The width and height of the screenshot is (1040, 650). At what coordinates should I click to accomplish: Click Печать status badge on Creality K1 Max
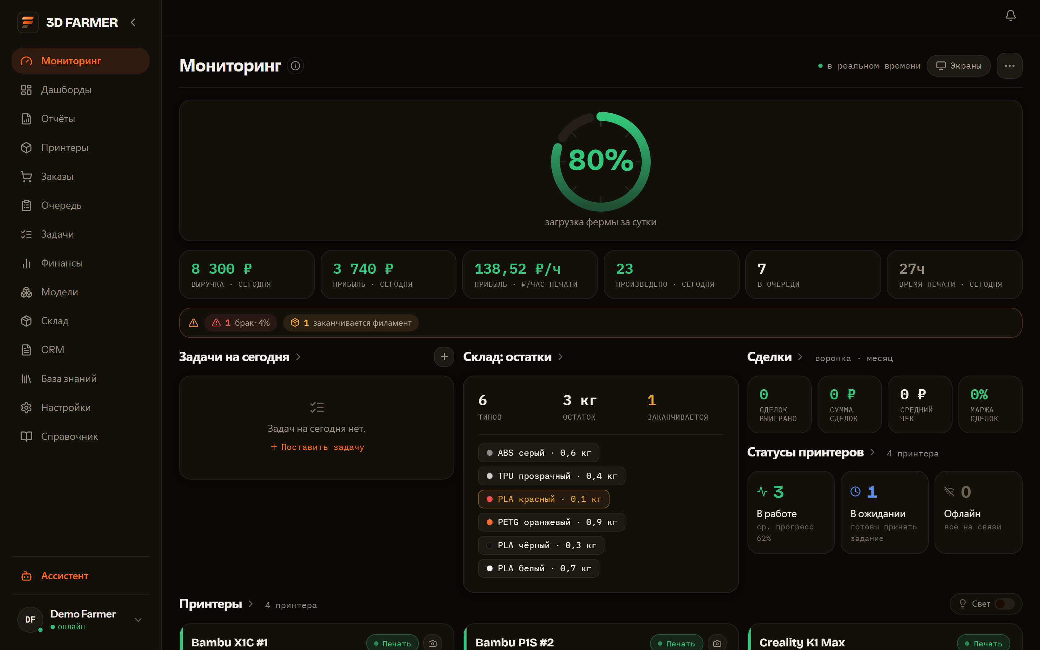point(983,643)
